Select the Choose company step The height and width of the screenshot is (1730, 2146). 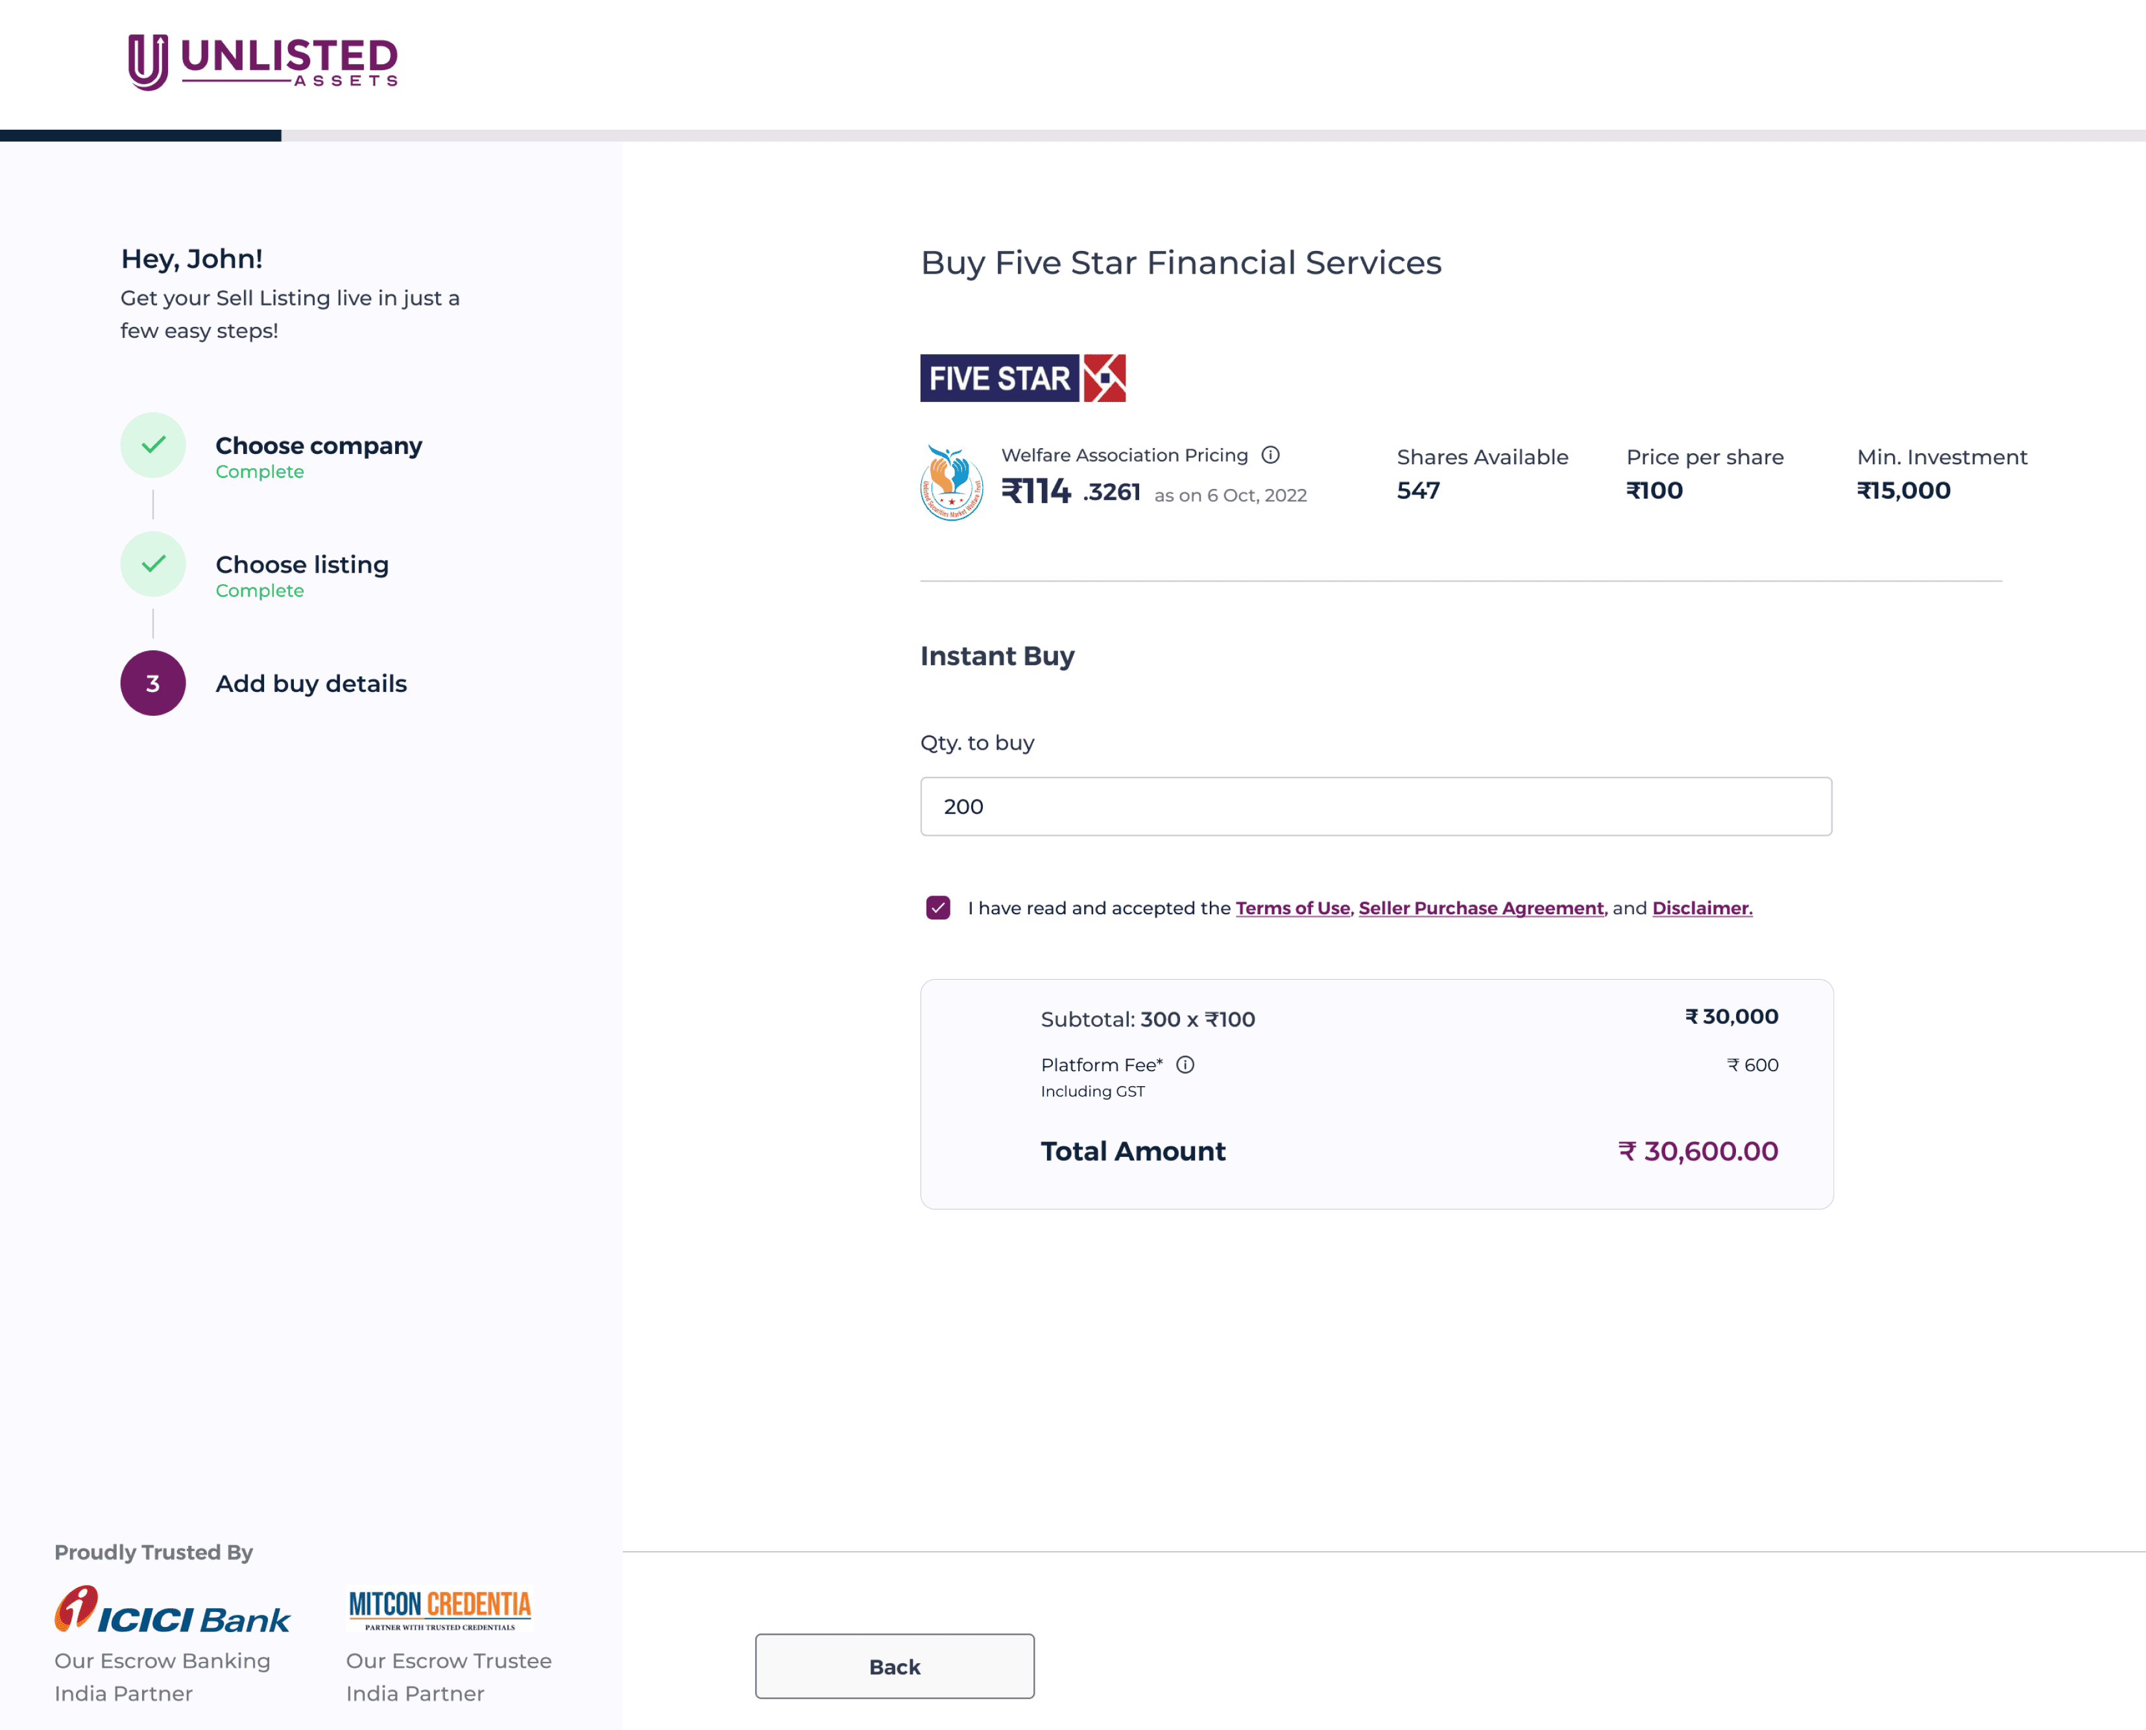(318, 445)
